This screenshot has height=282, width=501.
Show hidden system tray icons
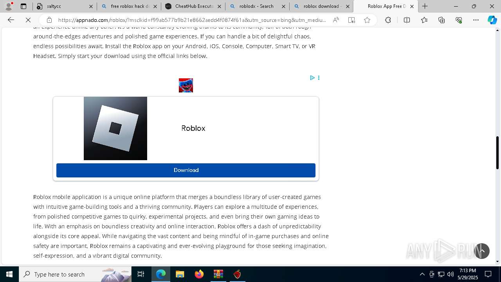(422, 274)
